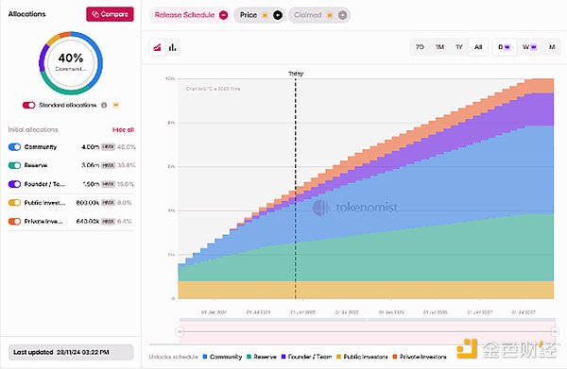Click the Private Investors legend entry
567x369 pixels.
420,357
